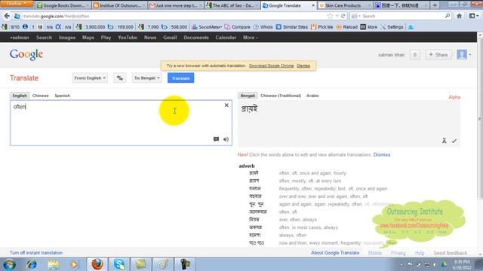Click Reload in the SEO toolbar

[347, 27]
